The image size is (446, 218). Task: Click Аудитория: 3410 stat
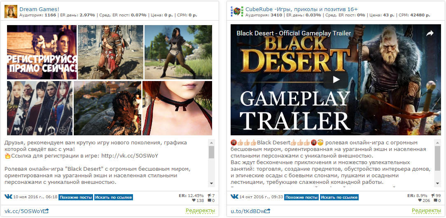click(264, 15)
